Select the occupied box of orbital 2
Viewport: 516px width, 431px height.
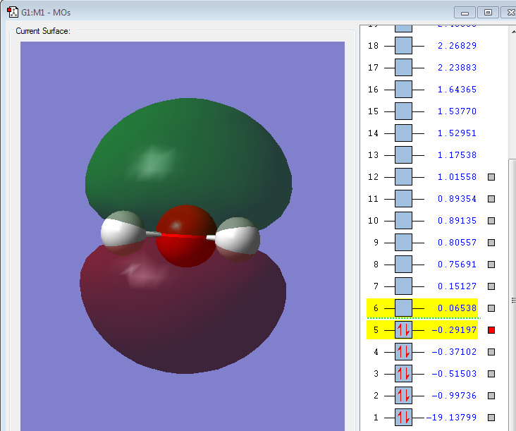tap(403, 396)
